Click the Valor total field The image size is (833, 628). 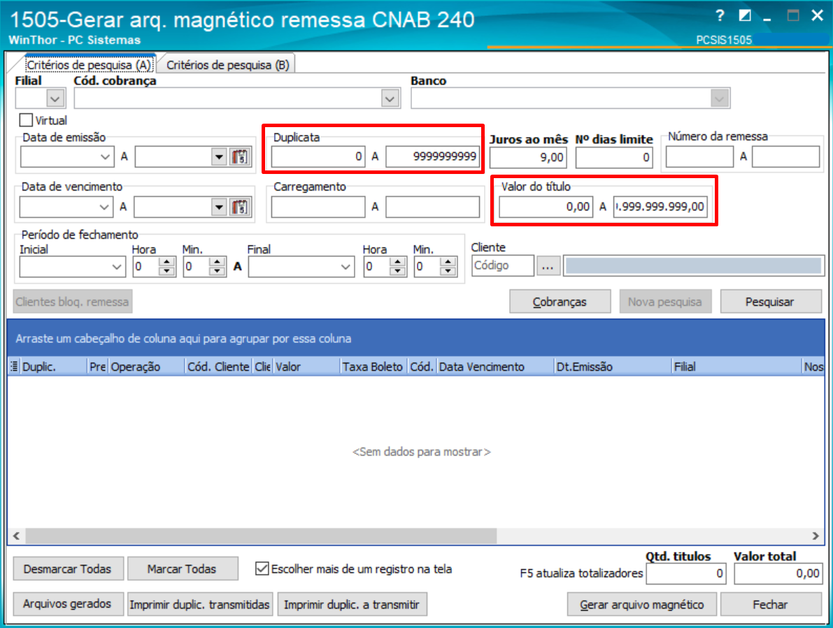tap(779, 574)
